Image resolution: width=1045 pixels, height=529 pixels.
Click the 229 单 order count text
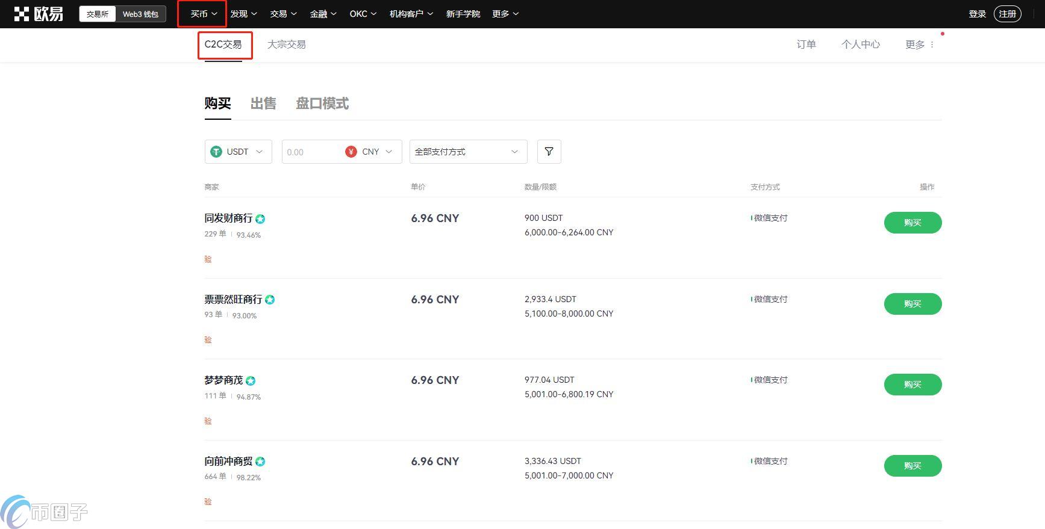pos(215,234)
